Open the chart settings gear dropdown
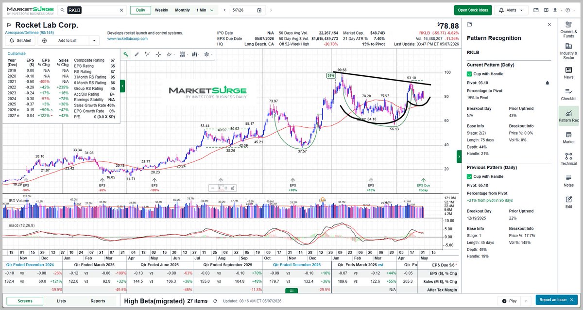Viewport: 583px width, 310px height. pos(208,54)
